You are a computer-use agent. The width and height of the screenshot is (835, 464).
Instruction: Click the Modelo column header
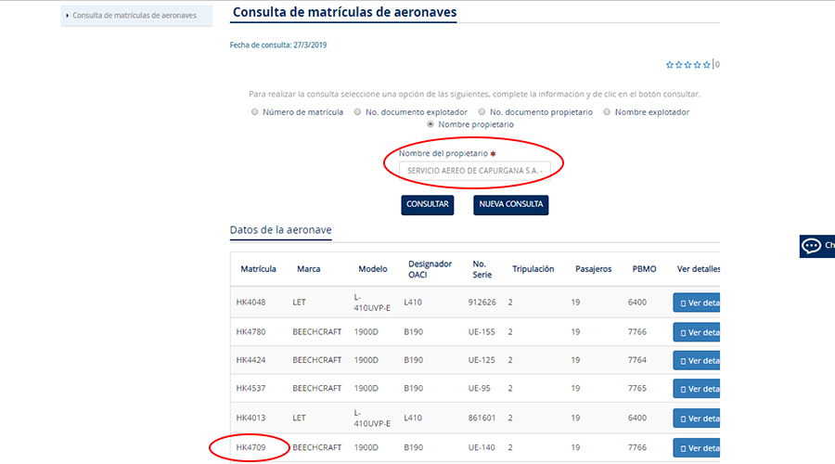coord(373,269)
